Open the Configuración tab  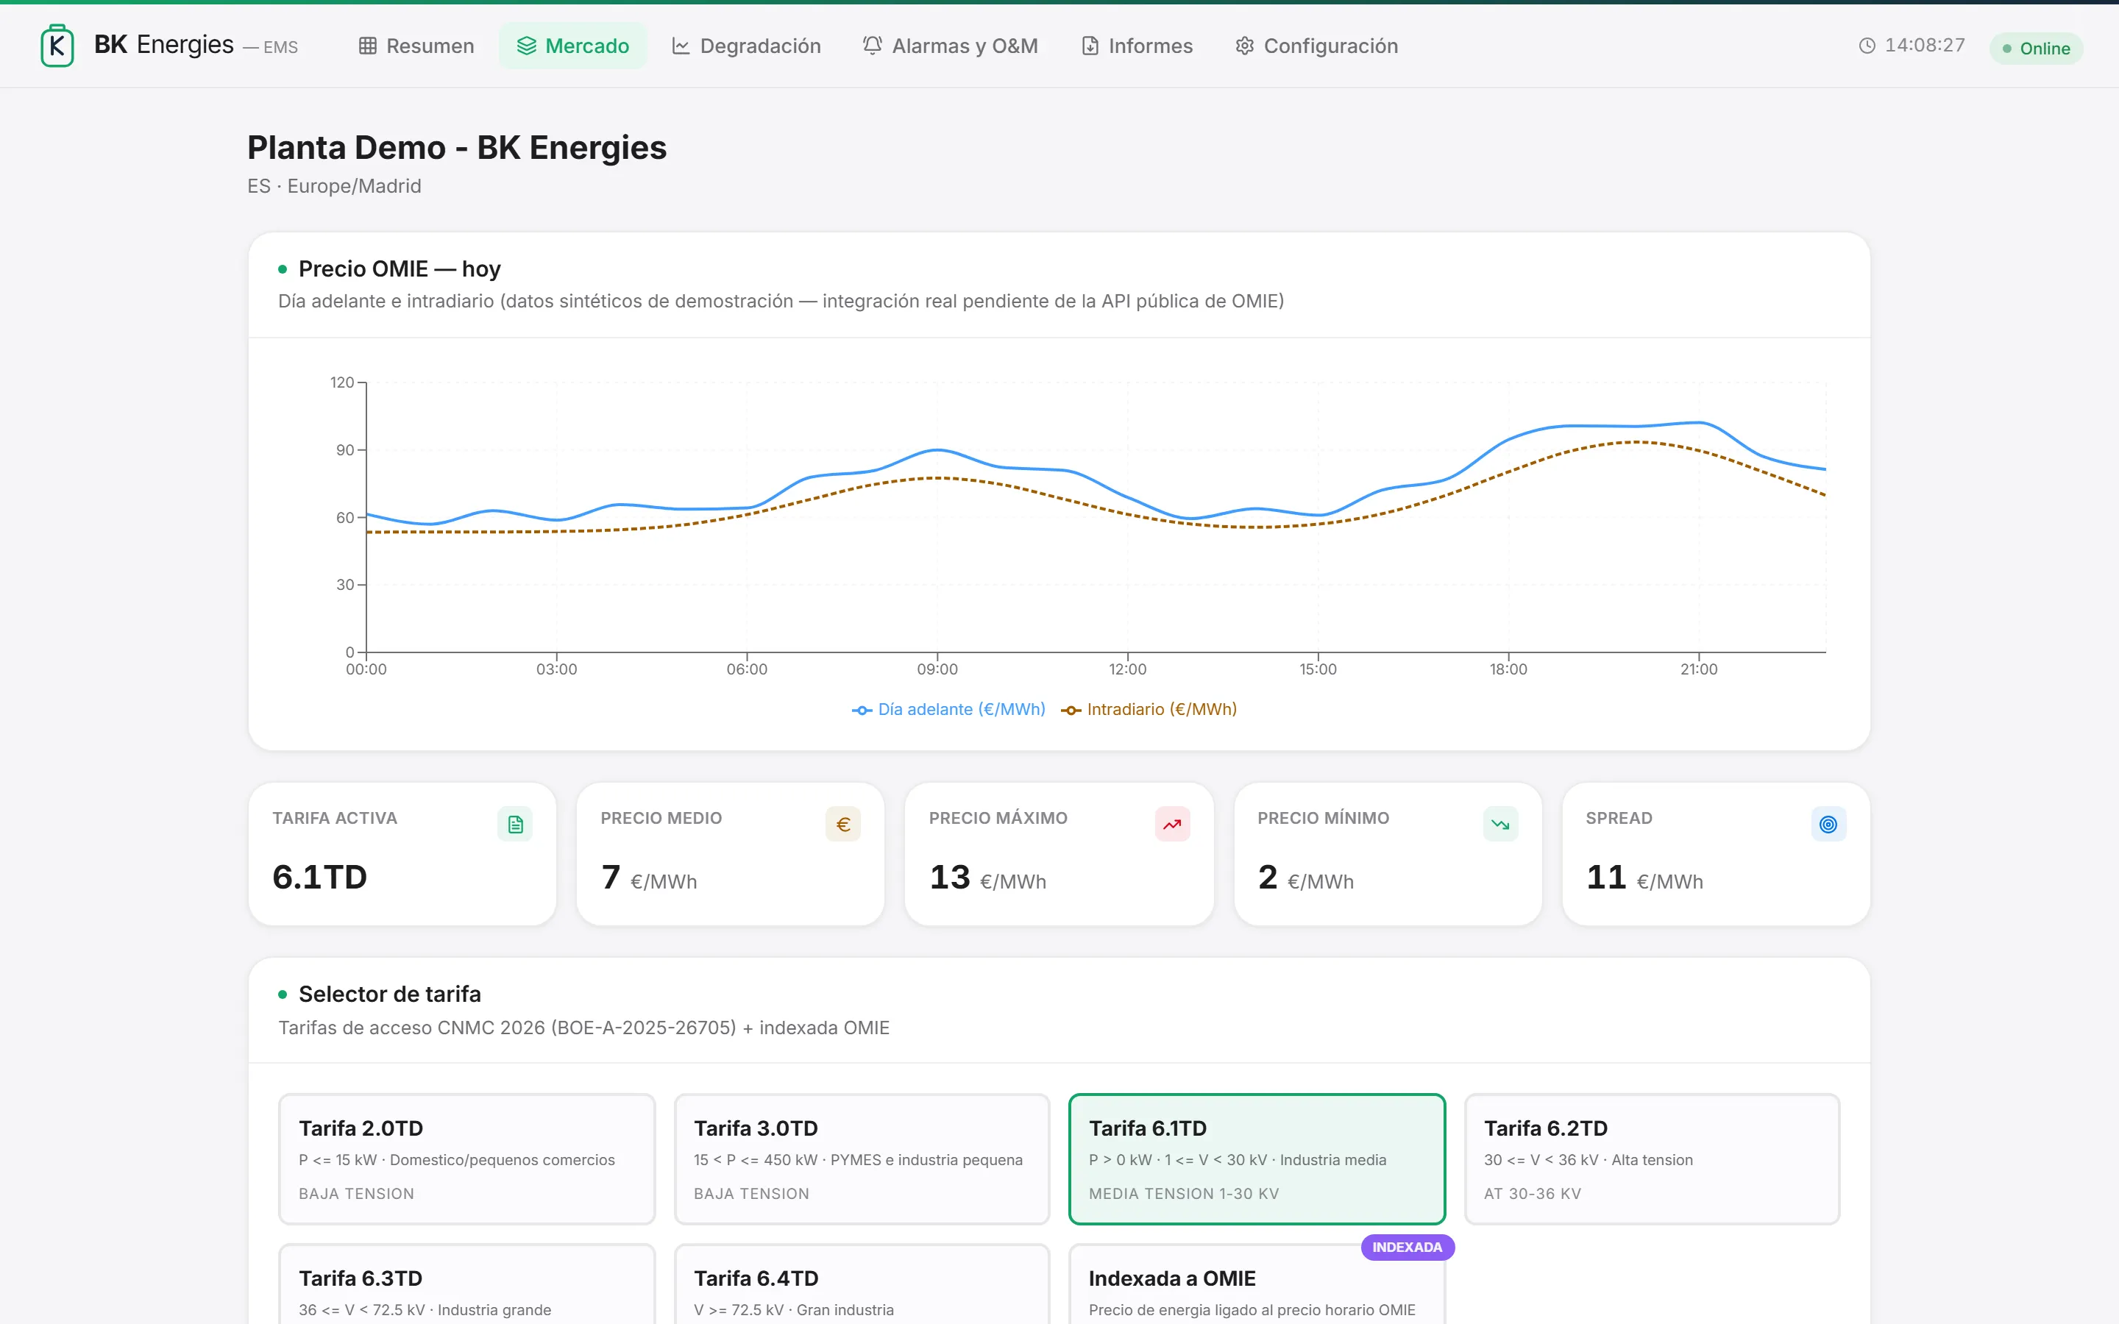pyautogui.click(x=1316, y=46)
